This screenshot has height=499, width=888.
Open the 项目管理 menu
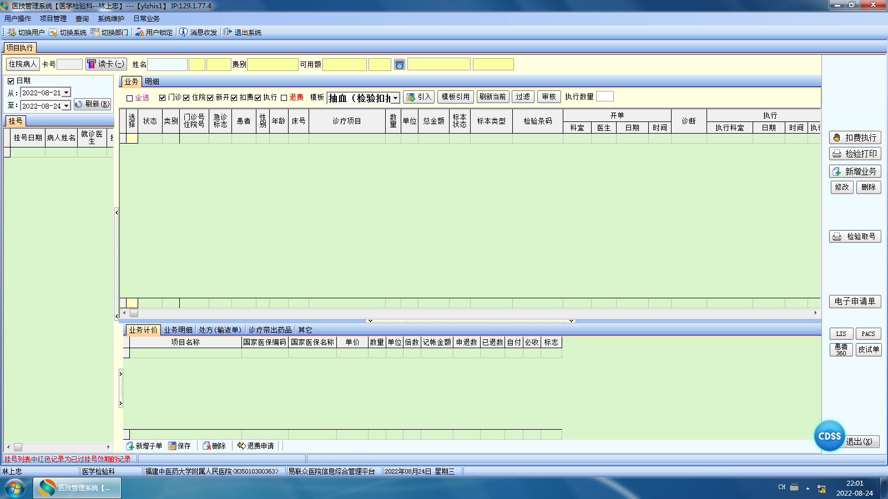coord(53,18)
